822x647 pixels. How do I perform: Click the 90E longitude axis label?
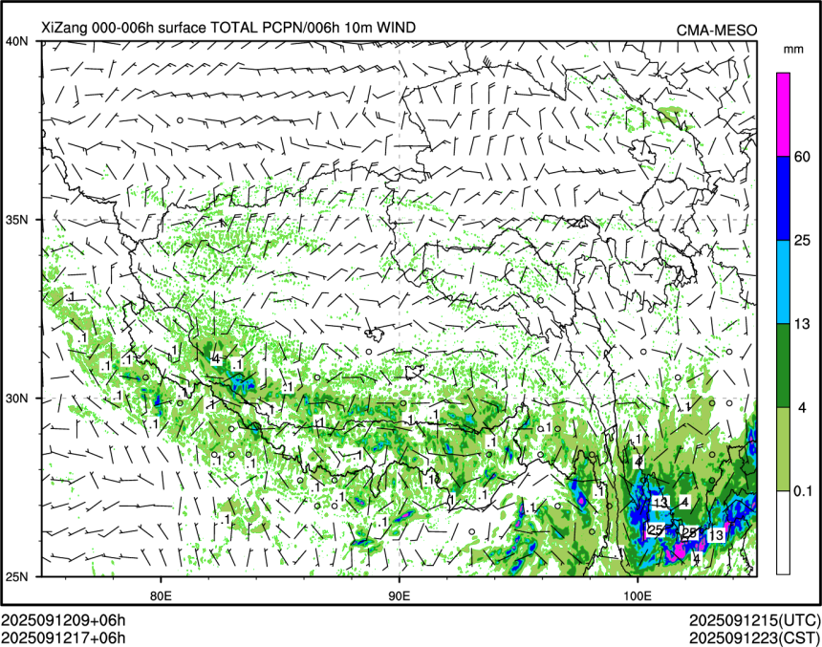coord(399,595)
